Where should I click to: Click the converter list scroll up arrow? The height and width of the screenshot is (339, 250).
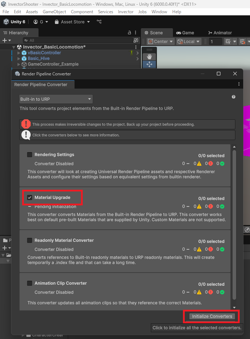tap(234, 147)
